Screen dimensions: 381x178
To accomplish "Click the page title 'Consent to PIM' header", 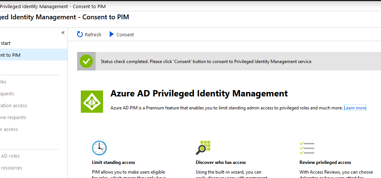I will [x=64, y=17].
